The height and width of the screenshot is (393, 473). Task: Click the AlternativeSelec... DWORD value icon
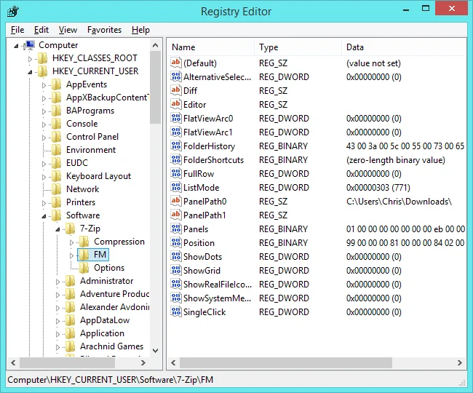[176, 76]
